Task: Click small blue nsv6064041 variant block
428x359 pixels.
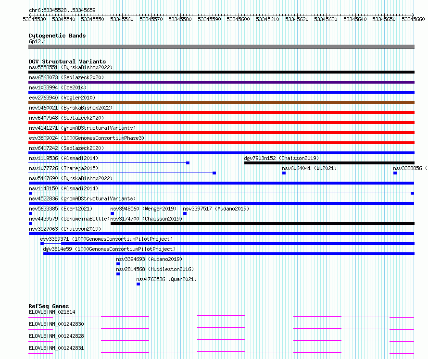Action: (284, 173)
